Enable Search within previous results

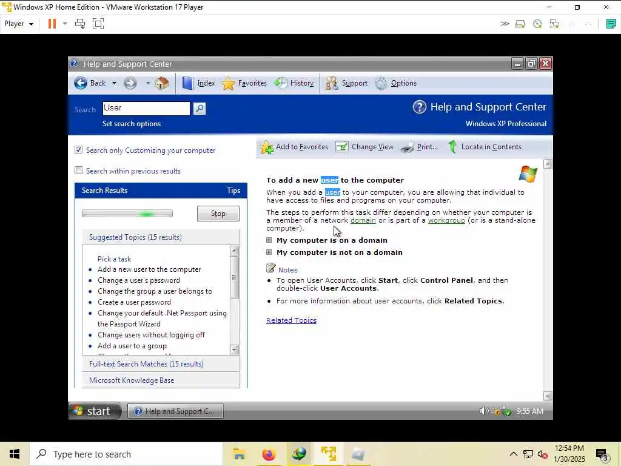click(78, 171)
